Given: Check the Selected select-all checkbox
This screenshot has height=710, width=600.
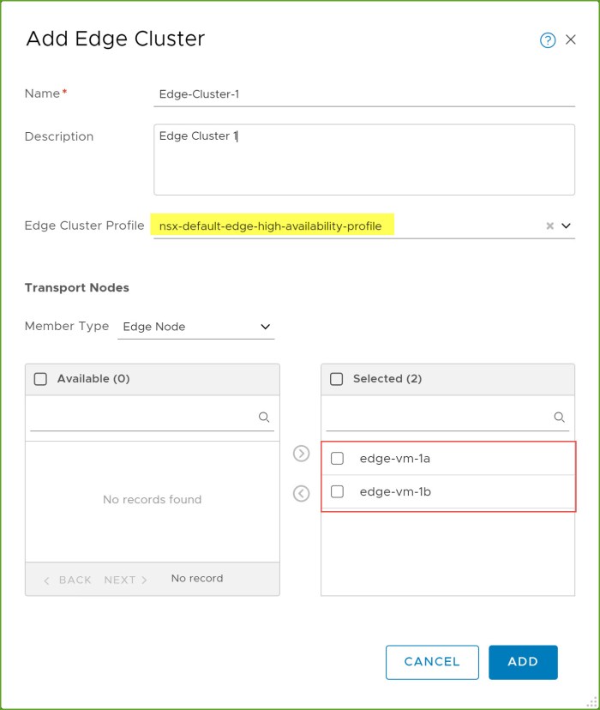Looking at the screenshot, I should pos(337,379).
